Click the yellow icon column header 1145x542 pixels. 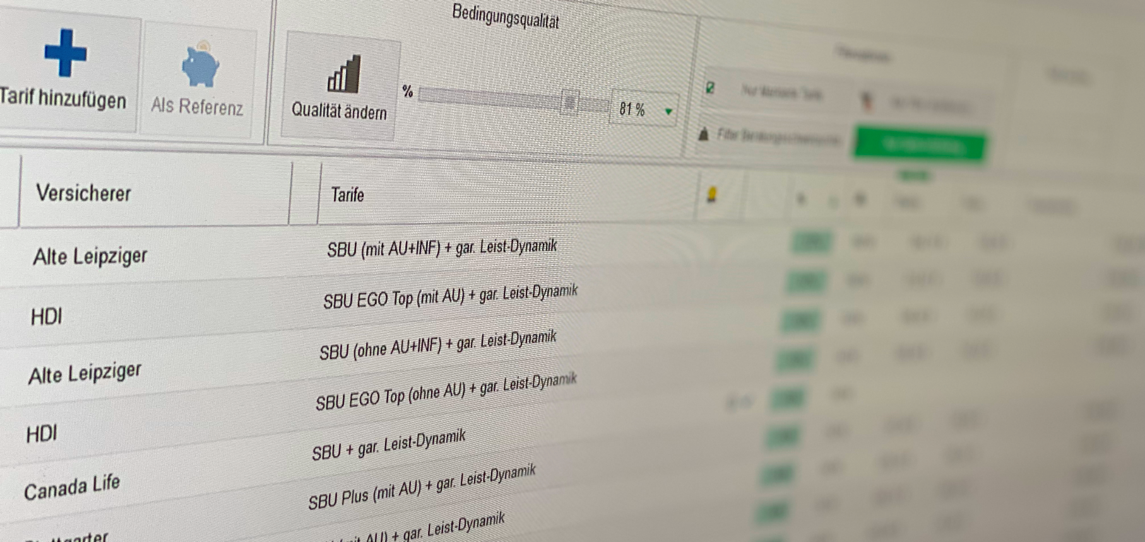click(712, 195)
